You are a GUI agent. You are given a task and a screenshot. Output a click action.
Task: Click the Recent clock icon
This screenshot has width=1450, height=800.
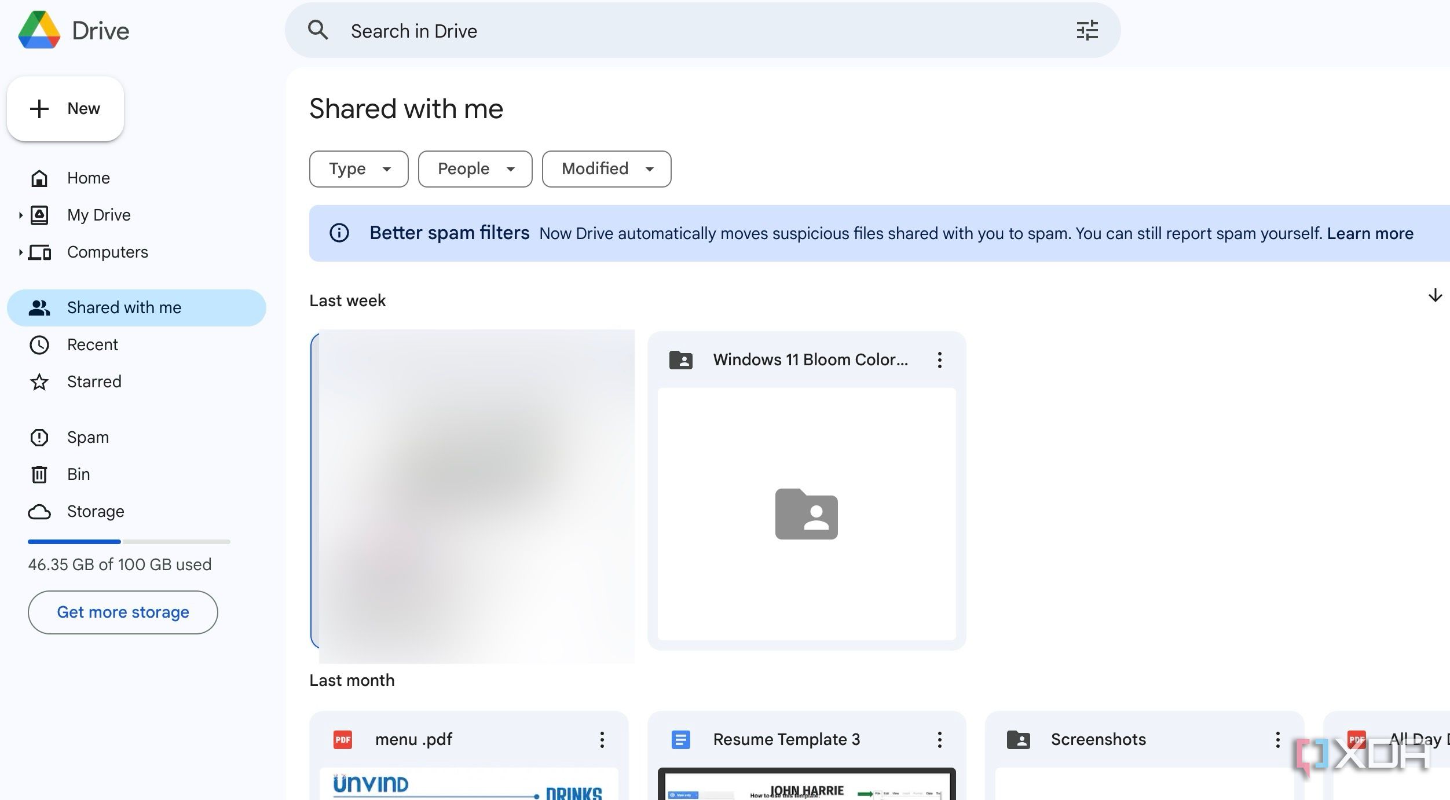pos(39,345)
